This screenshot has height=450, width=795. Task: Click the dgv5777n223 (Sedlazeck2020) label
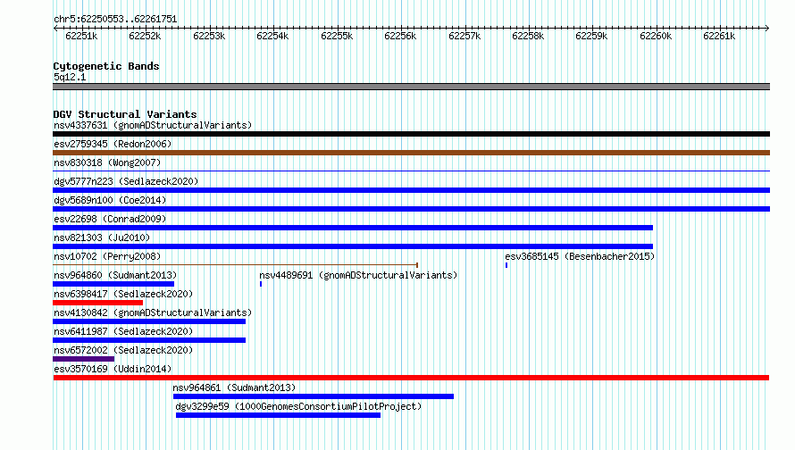click(126, 181)
